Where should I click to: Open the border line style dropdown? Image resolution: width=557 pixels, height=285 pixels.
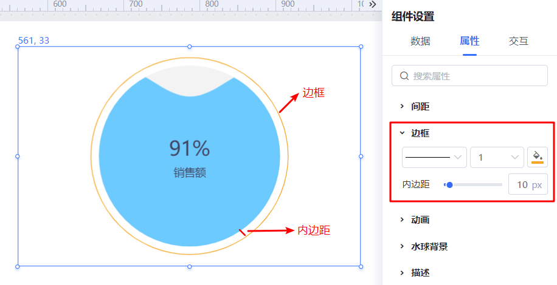434,157
